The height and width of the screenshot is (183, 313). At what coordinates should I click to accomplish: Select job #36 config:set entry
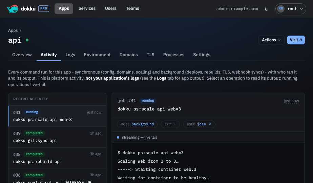tap(57, 176)
